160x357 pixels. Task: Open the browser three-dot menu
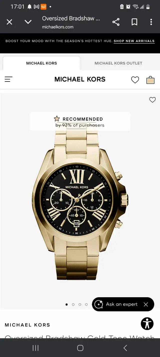[151, 22]
